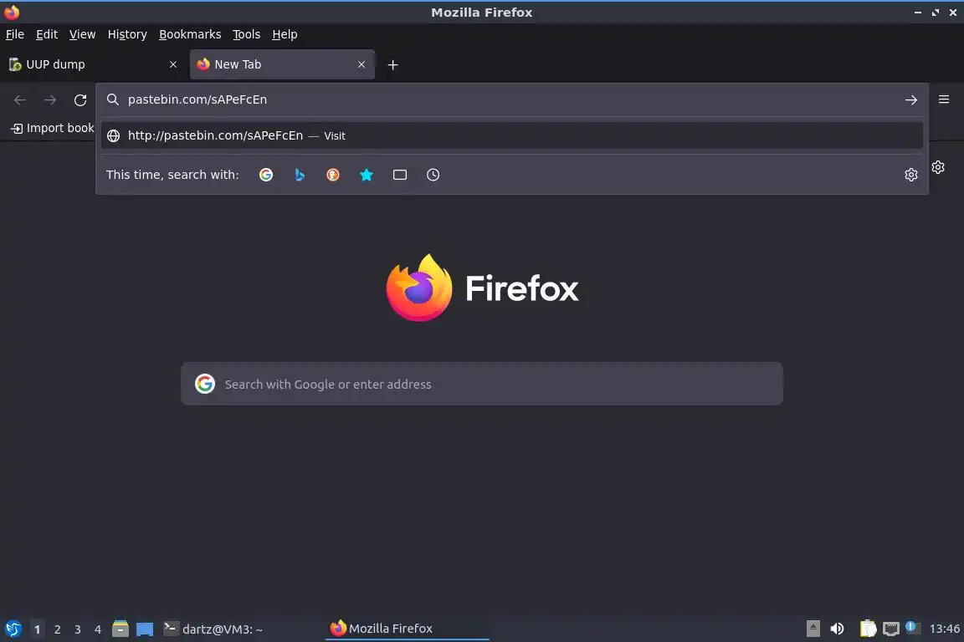The height and width of the screenshot is (642, 964).
Task: Open the Help menu
Action: [285, 34]
